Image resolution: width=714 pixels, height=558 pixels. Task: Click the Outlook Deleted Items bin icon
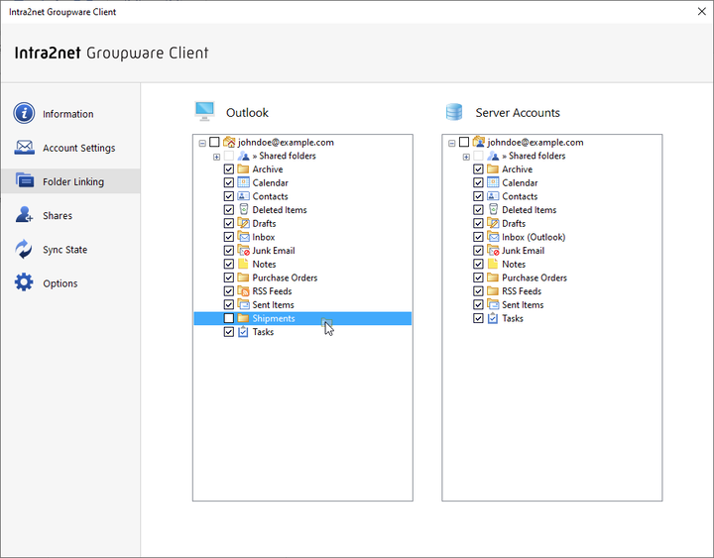pos(244,209)
